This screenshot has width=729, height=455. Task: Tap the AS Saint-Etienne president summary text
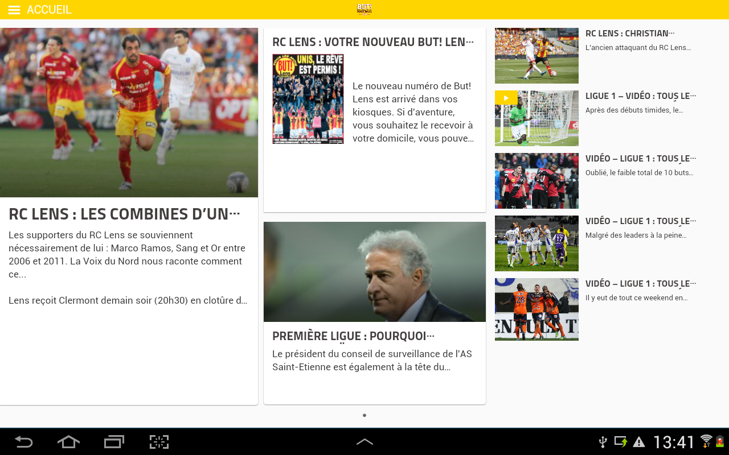[x=372, y=361]
